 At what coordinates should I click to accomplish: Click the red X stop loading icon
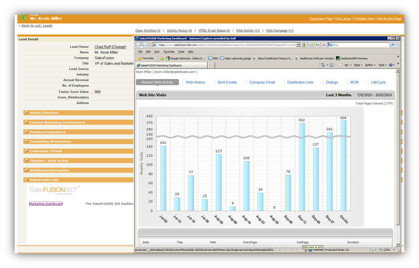pyautogui.click(x=323, y=45)
